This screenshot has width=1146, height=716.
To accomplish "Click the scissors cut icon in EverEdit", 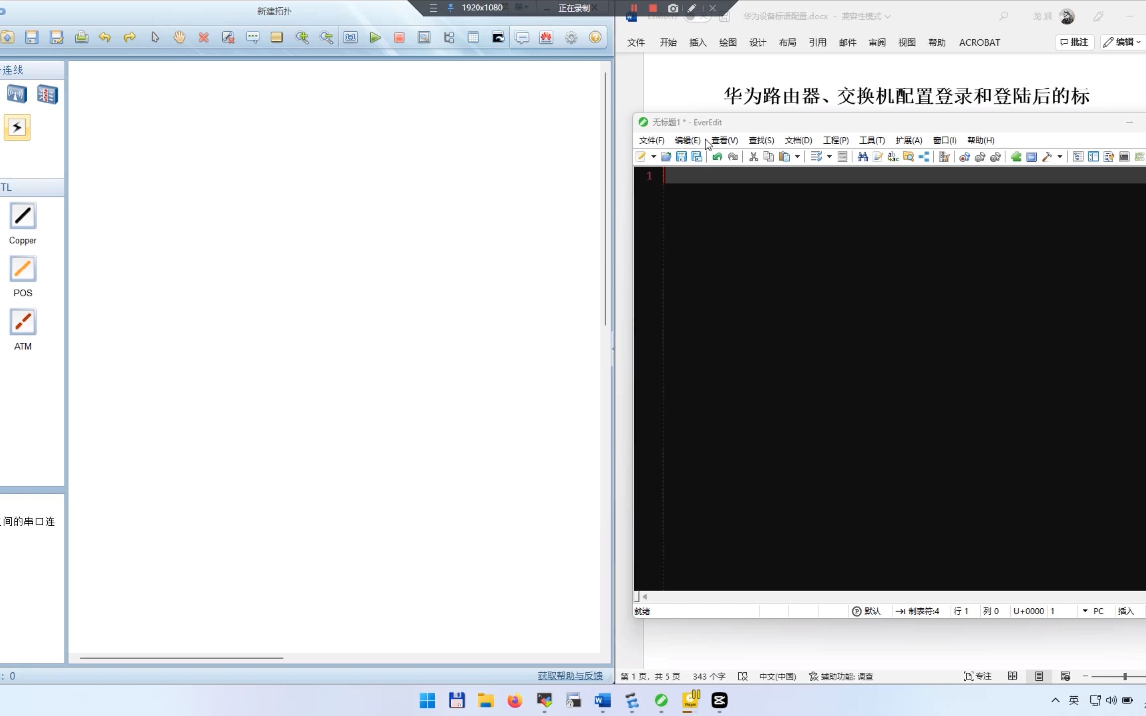I will [x=753, y=157].
